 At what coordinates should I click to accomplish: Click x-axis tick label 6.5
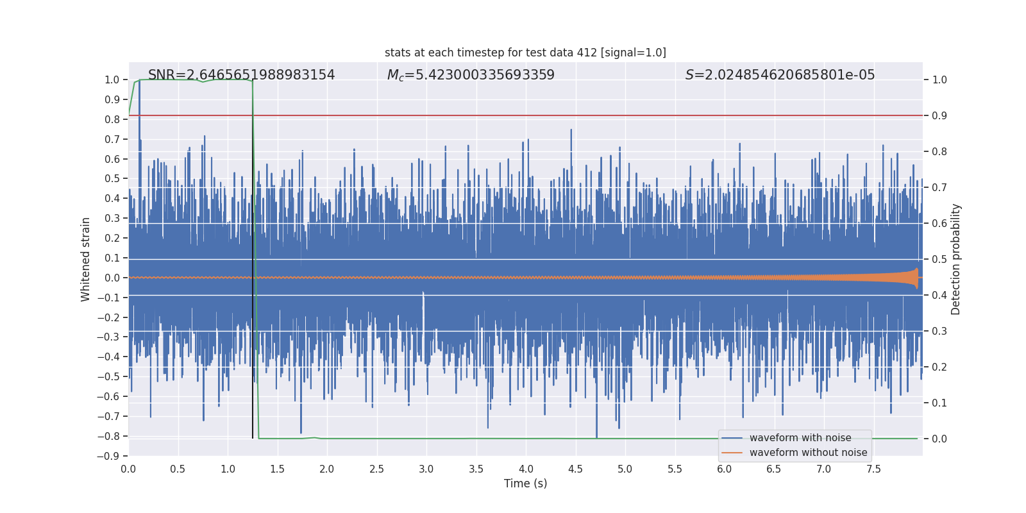(x=774, y=469)
